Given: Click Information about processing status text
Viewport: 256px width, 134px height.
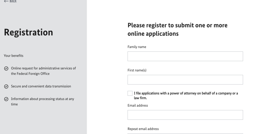Looking at the screenshot, I should (x=42, y=101).
